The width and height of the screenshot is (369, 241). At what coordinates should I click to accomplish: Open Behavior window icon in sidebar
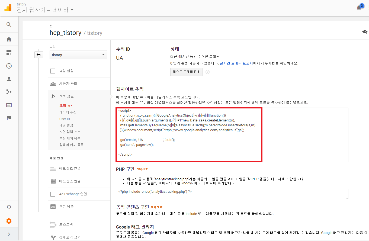[9, 105]
